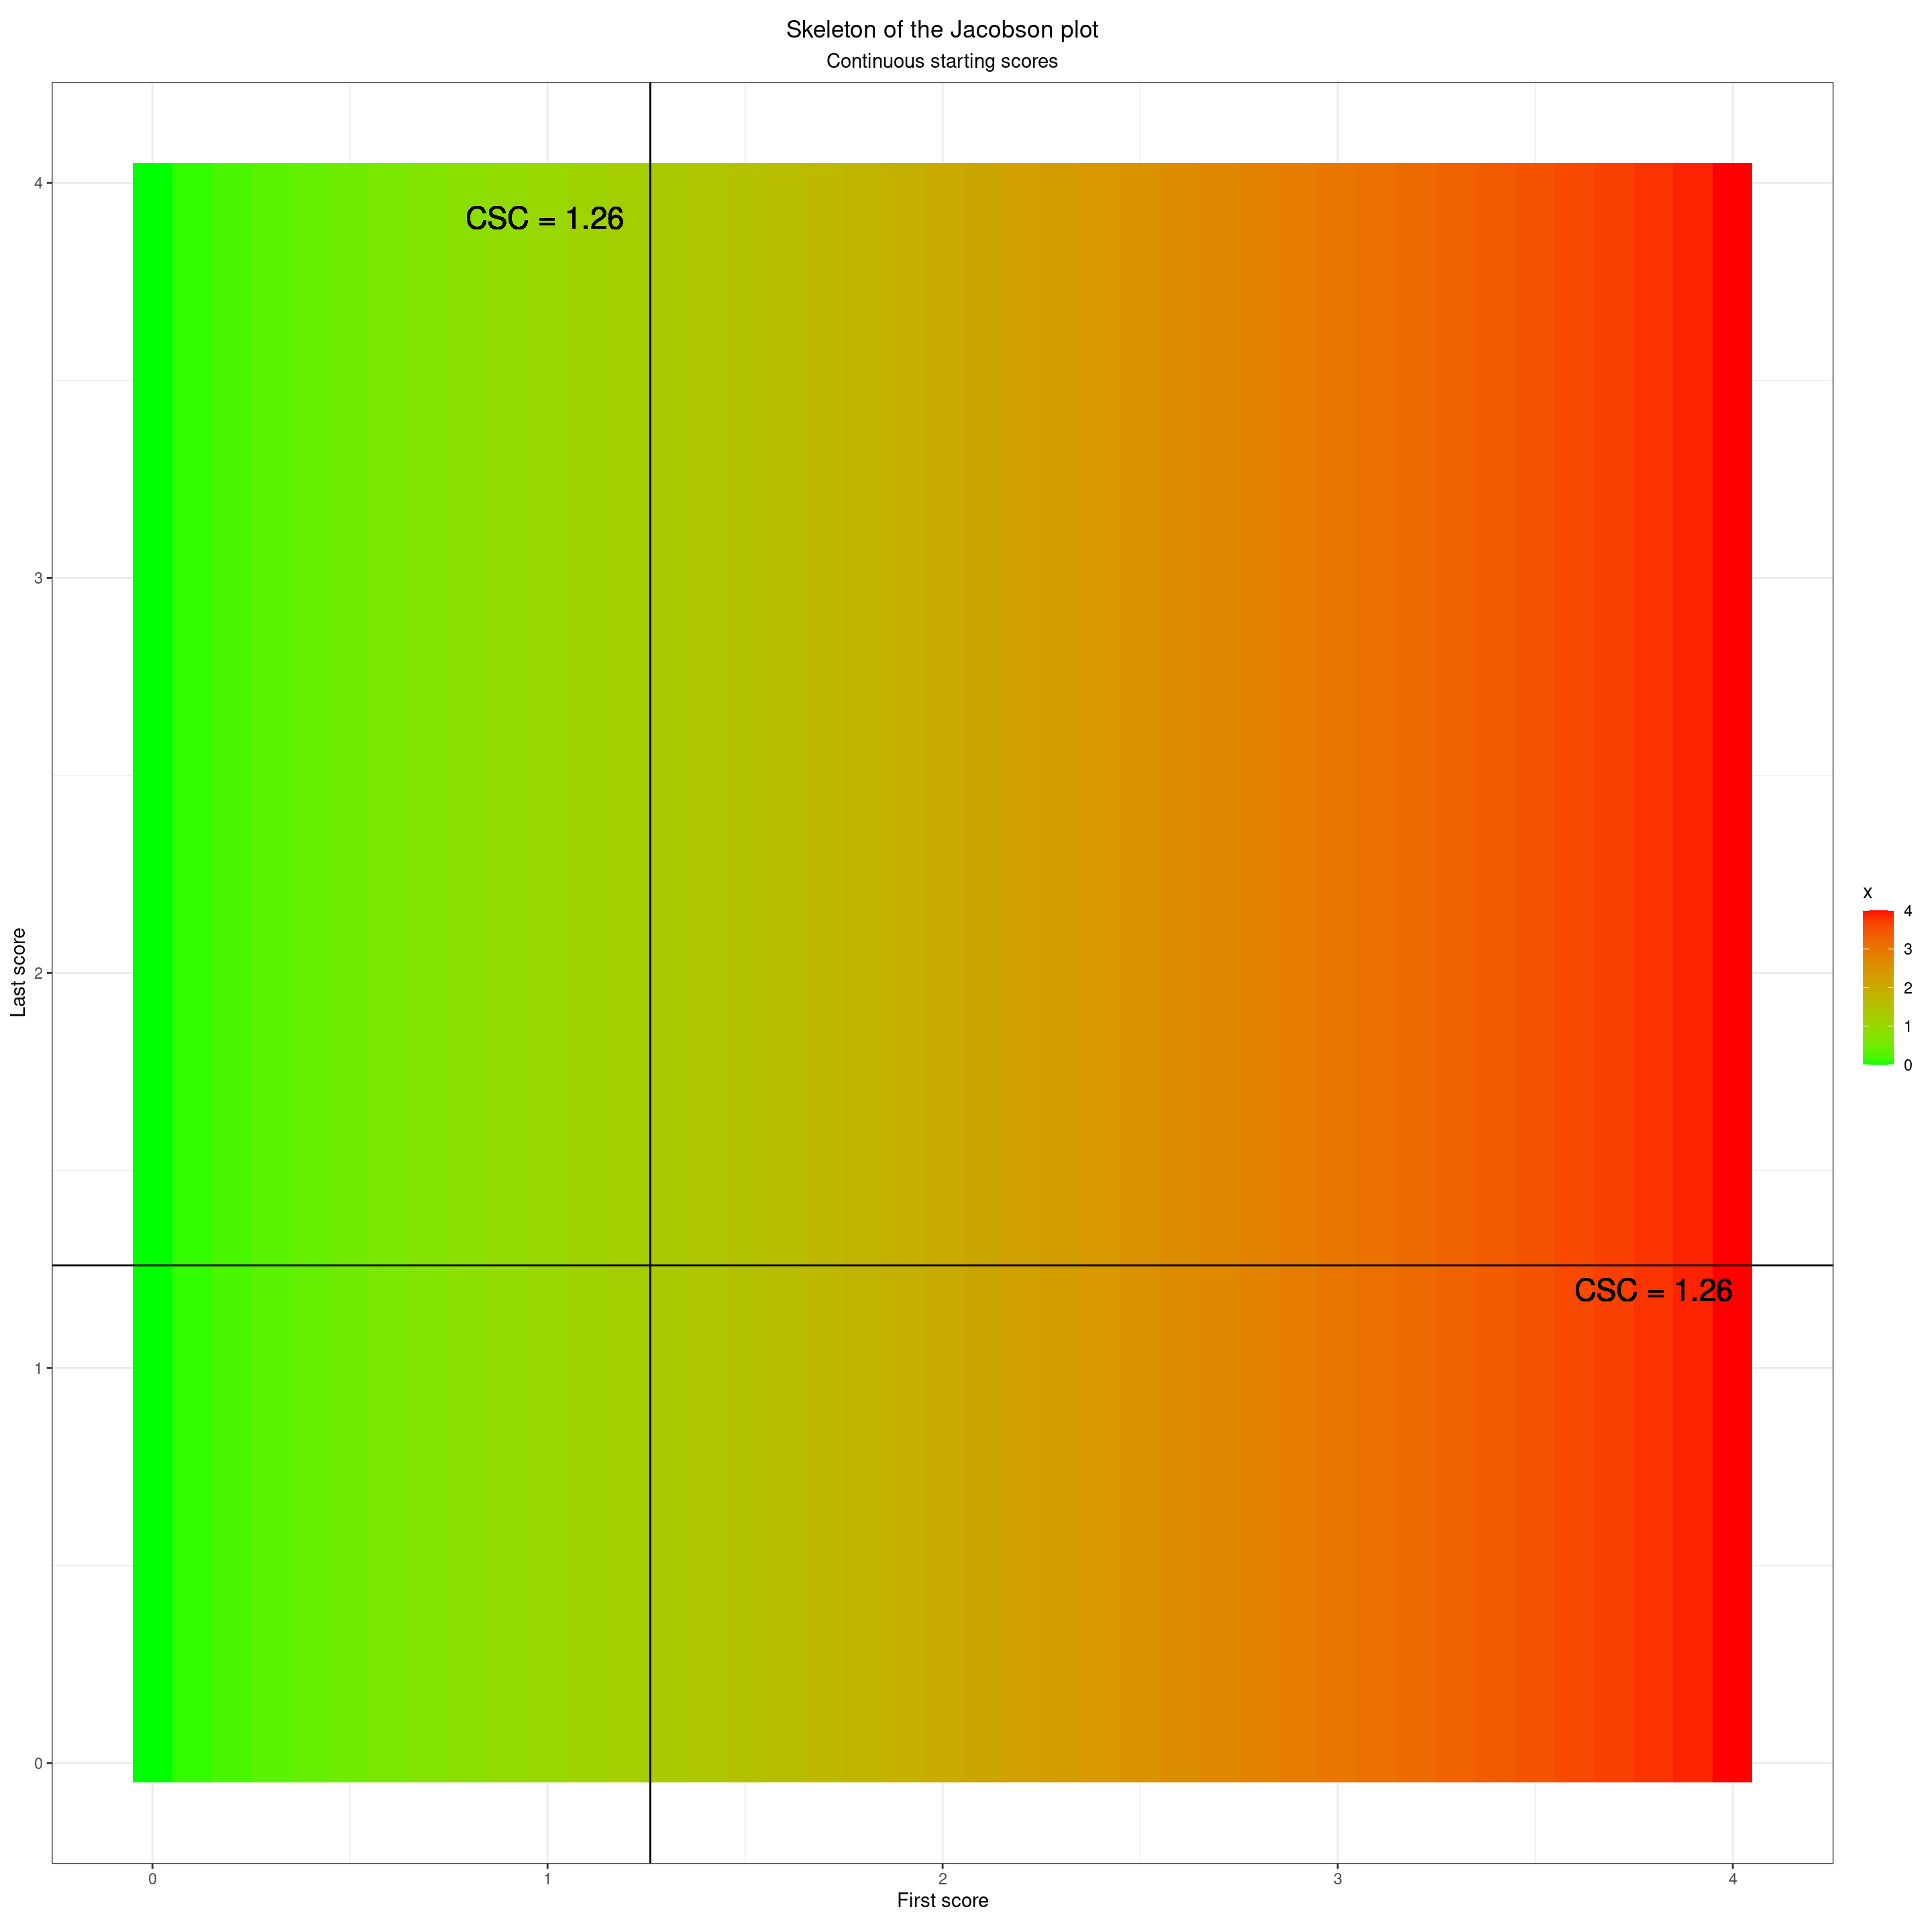
Task: Click x-axis tick label '2'
Action: click(x=941, y=1879)
